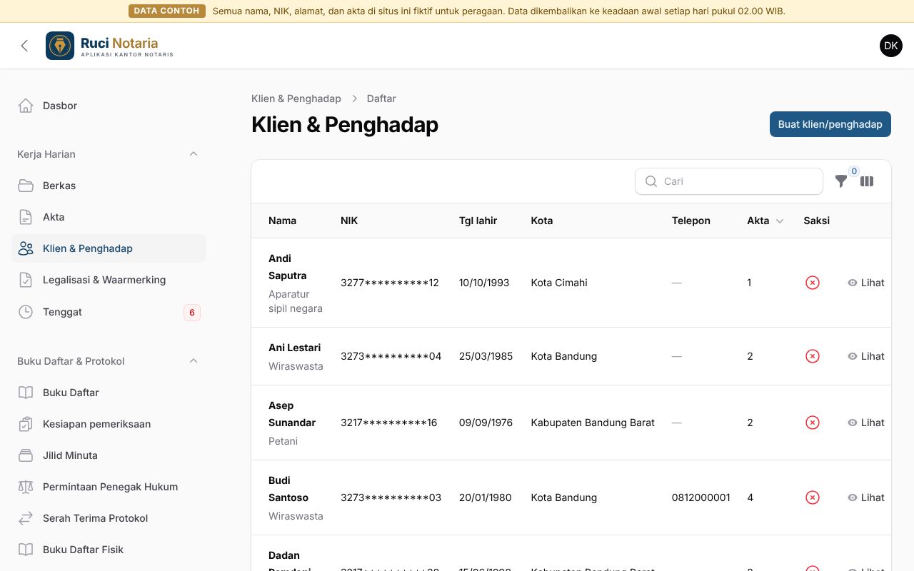Click the Legalisasi & Waarmerking icon
This screenshot has width=914, height=571.
click(26, 280)
